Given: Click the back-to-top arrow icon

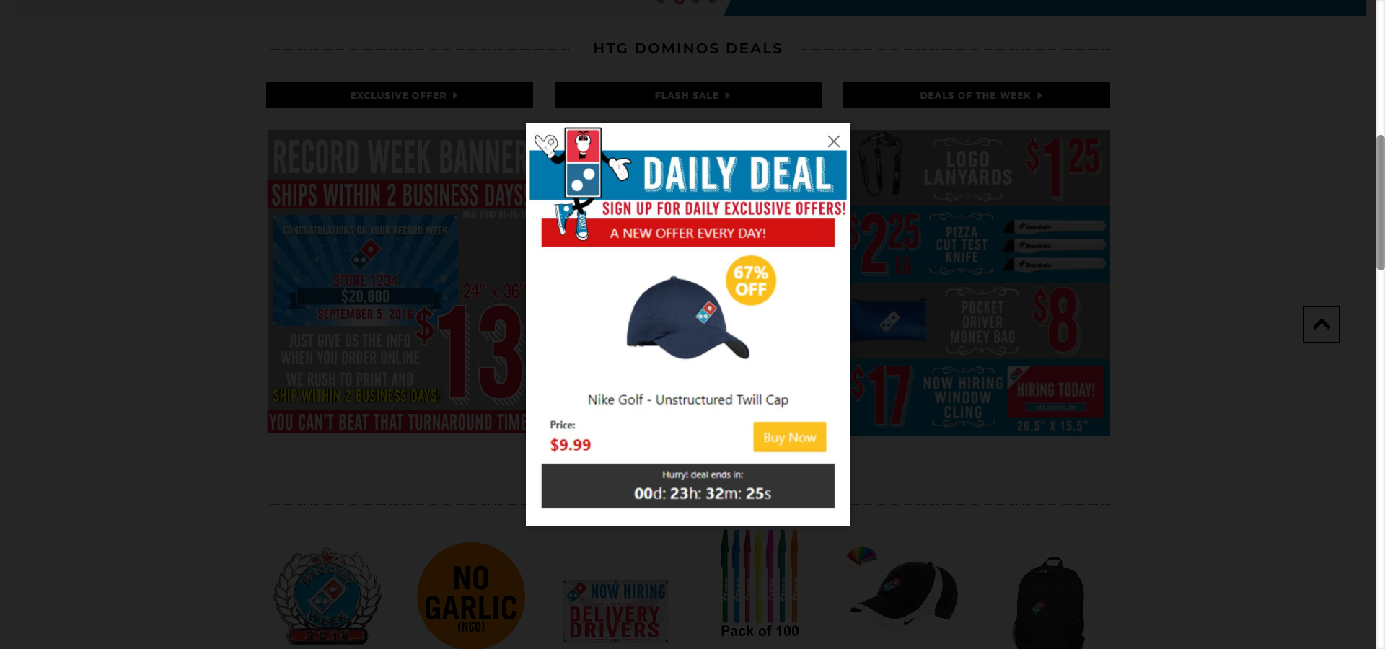Looking at the screenshot, I should tap(1322, 324).
